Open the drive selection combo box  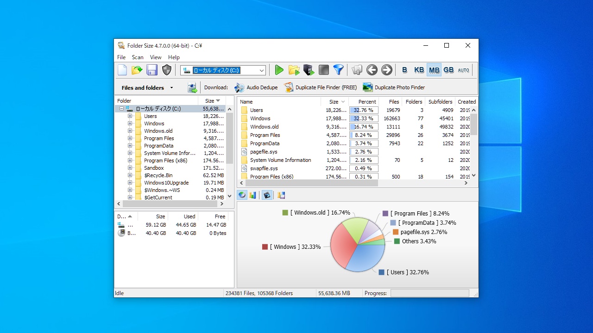point(223,70)
